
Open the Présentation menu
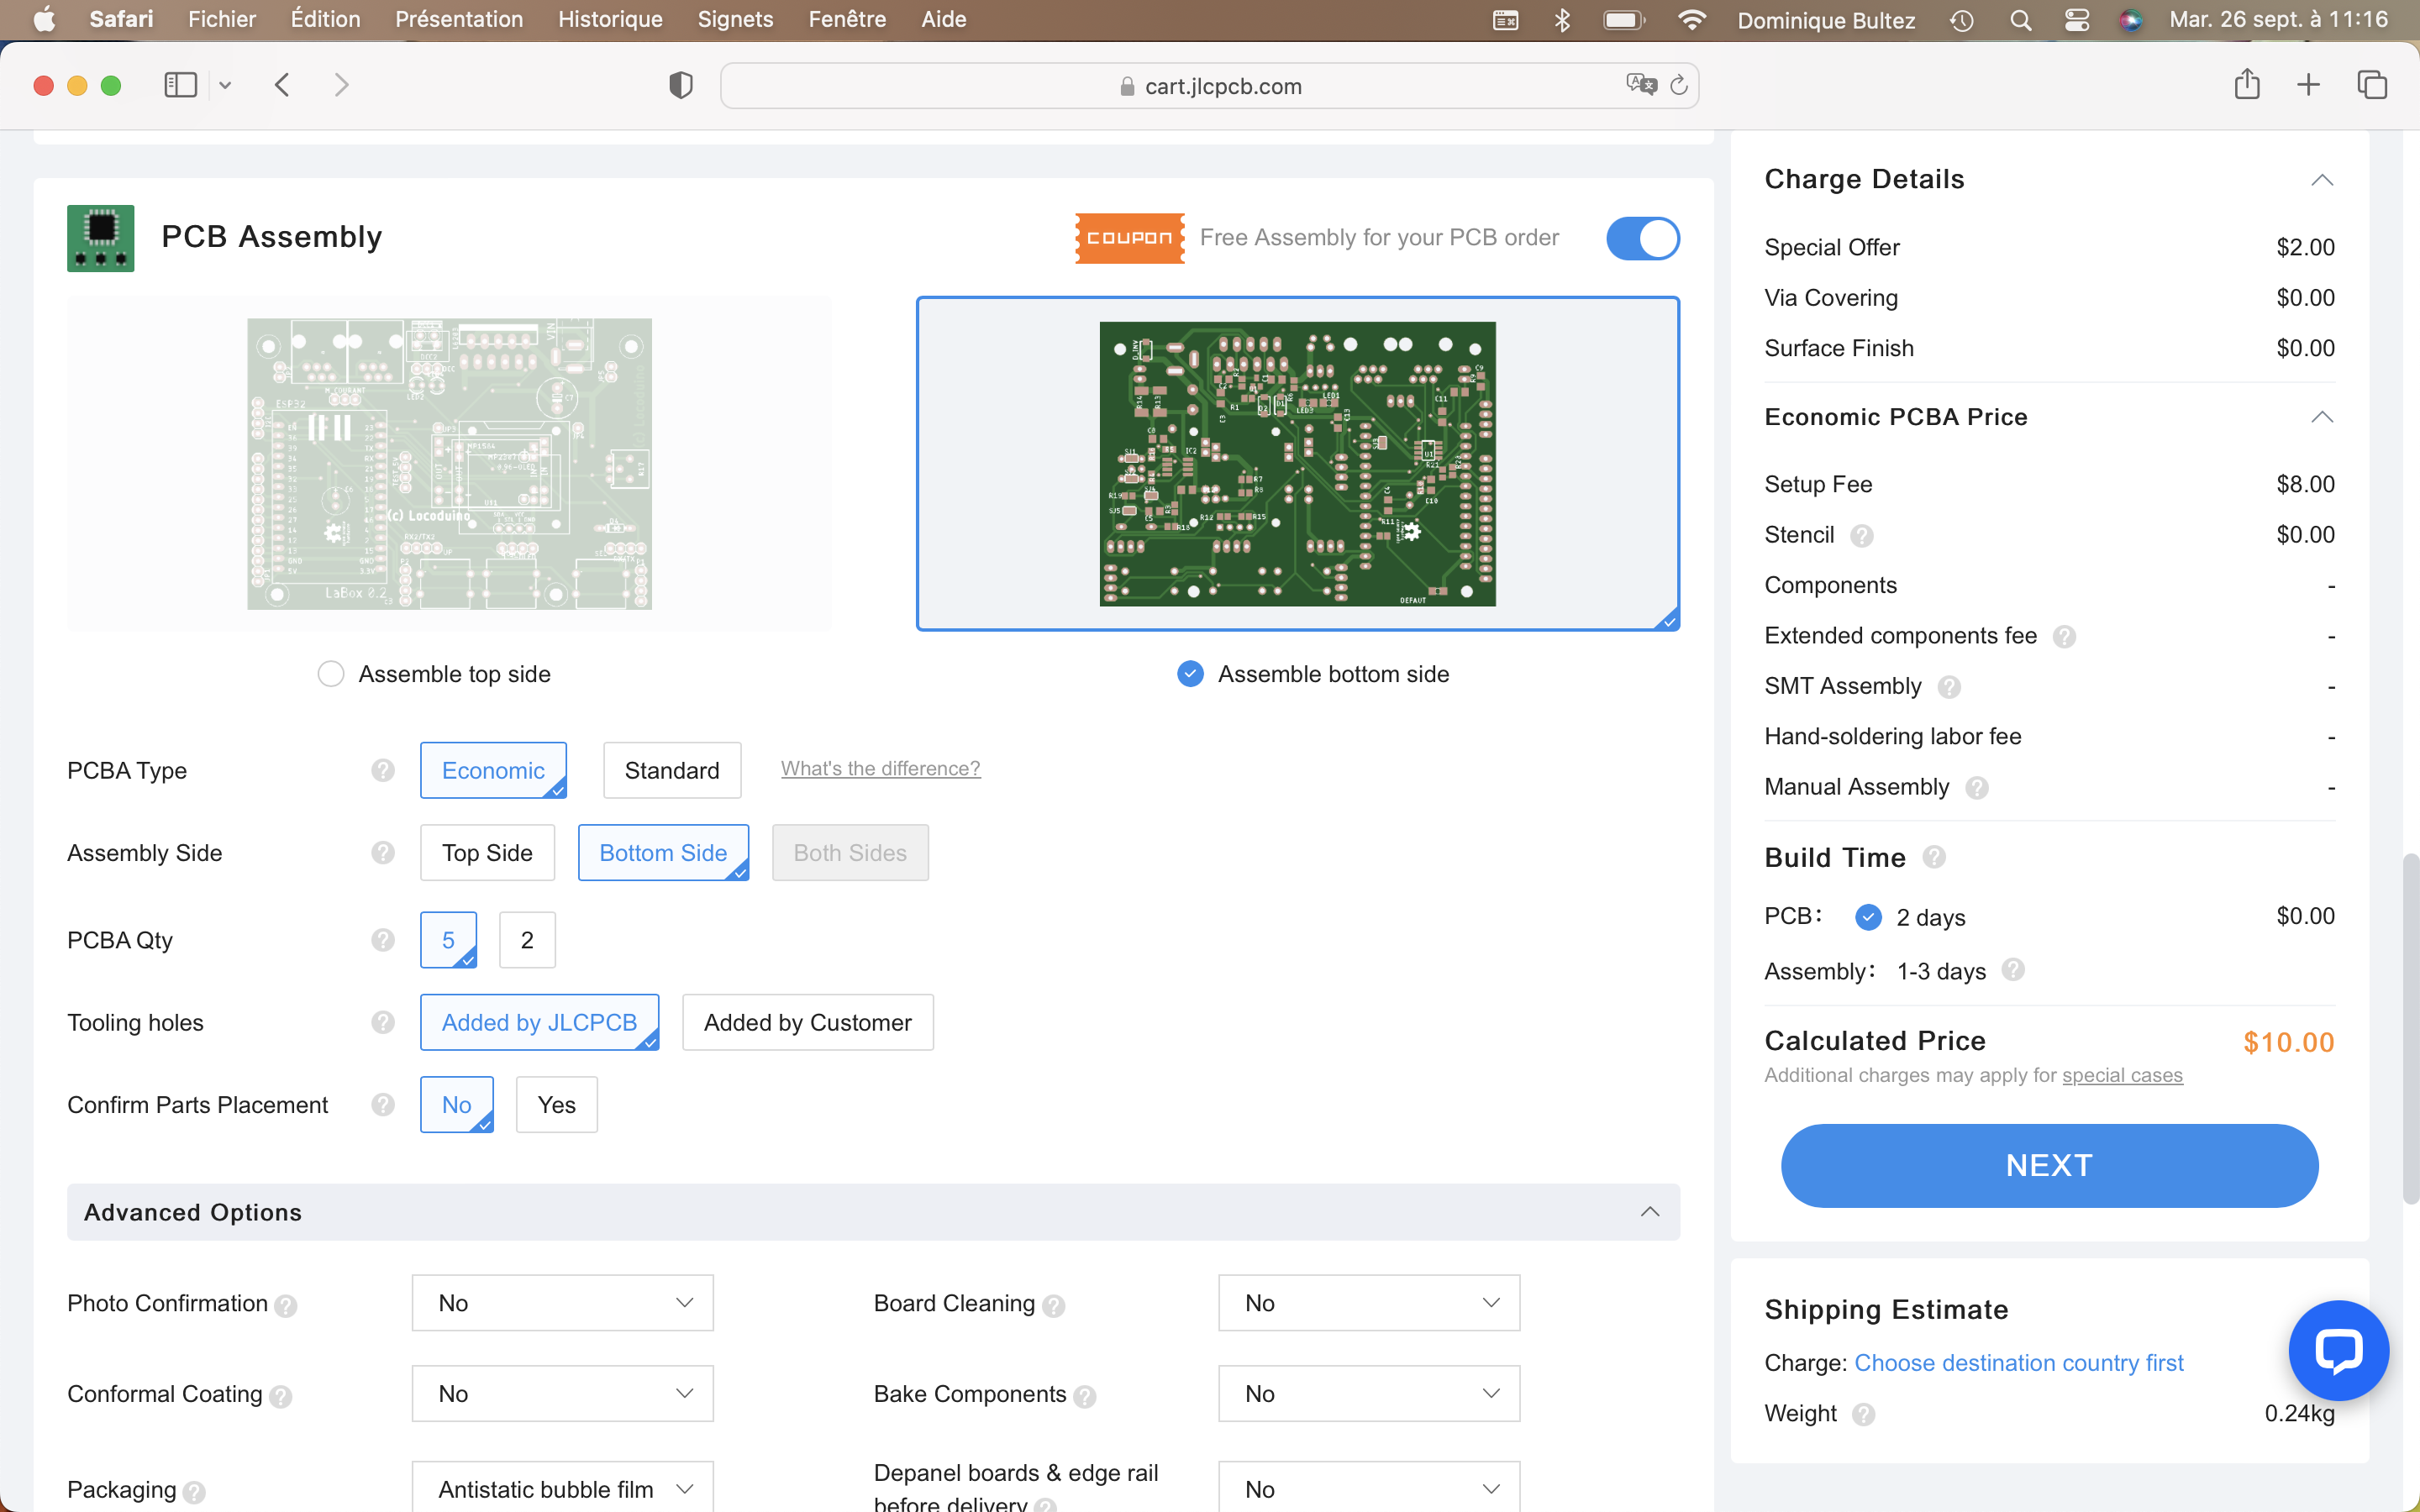(x=459, y=19)
